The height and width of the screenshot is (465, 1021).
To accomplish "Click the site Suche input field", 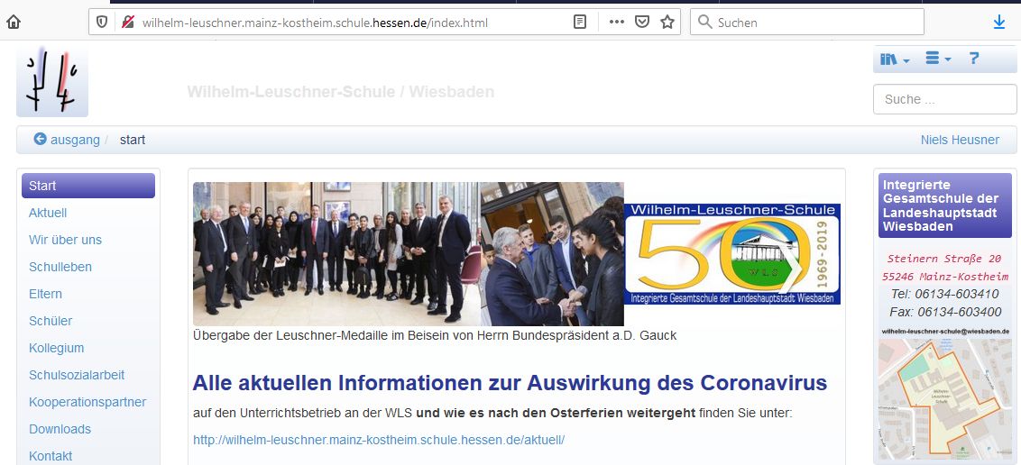I will pos(945,99).
